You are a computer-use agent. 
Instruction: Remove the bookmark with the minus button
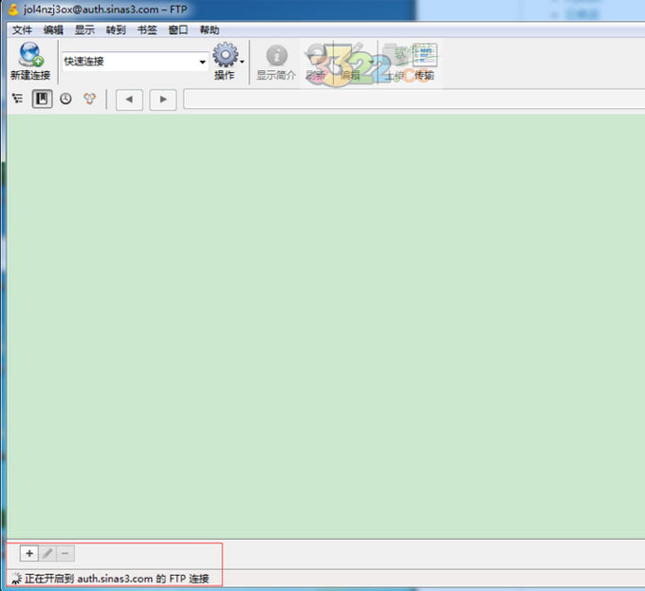65,554
